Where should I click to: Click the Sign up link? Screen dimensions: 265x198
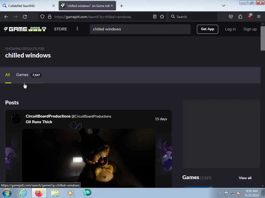pos(250,29)
